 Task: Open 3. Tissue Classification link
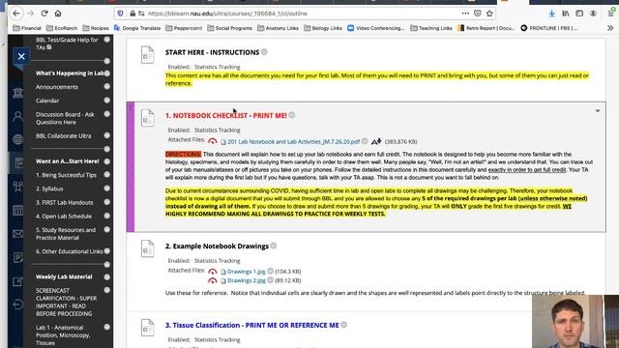click(251, 325)
